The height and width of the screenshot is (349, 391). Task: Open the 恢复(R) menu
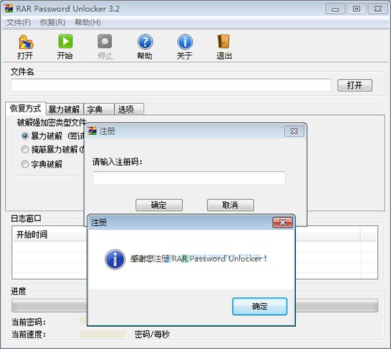[53, 22]
